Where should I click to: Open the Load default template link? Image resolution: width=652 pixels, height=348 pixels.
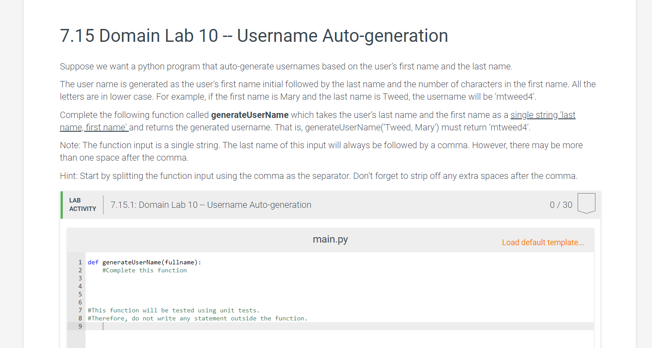542,242
